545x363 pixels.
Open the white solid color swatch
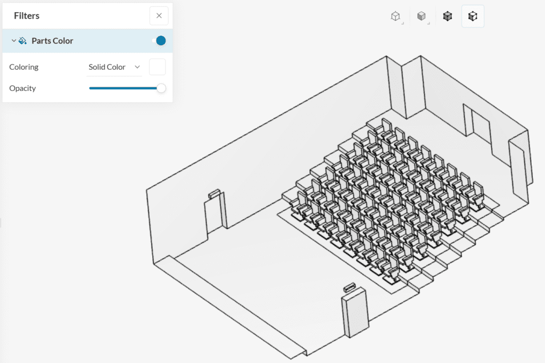tap(158, 67)
